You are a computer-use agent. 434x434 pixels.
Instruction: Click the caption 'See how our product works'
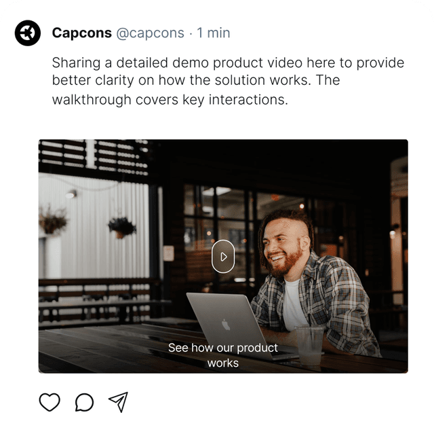coord(223,355)
